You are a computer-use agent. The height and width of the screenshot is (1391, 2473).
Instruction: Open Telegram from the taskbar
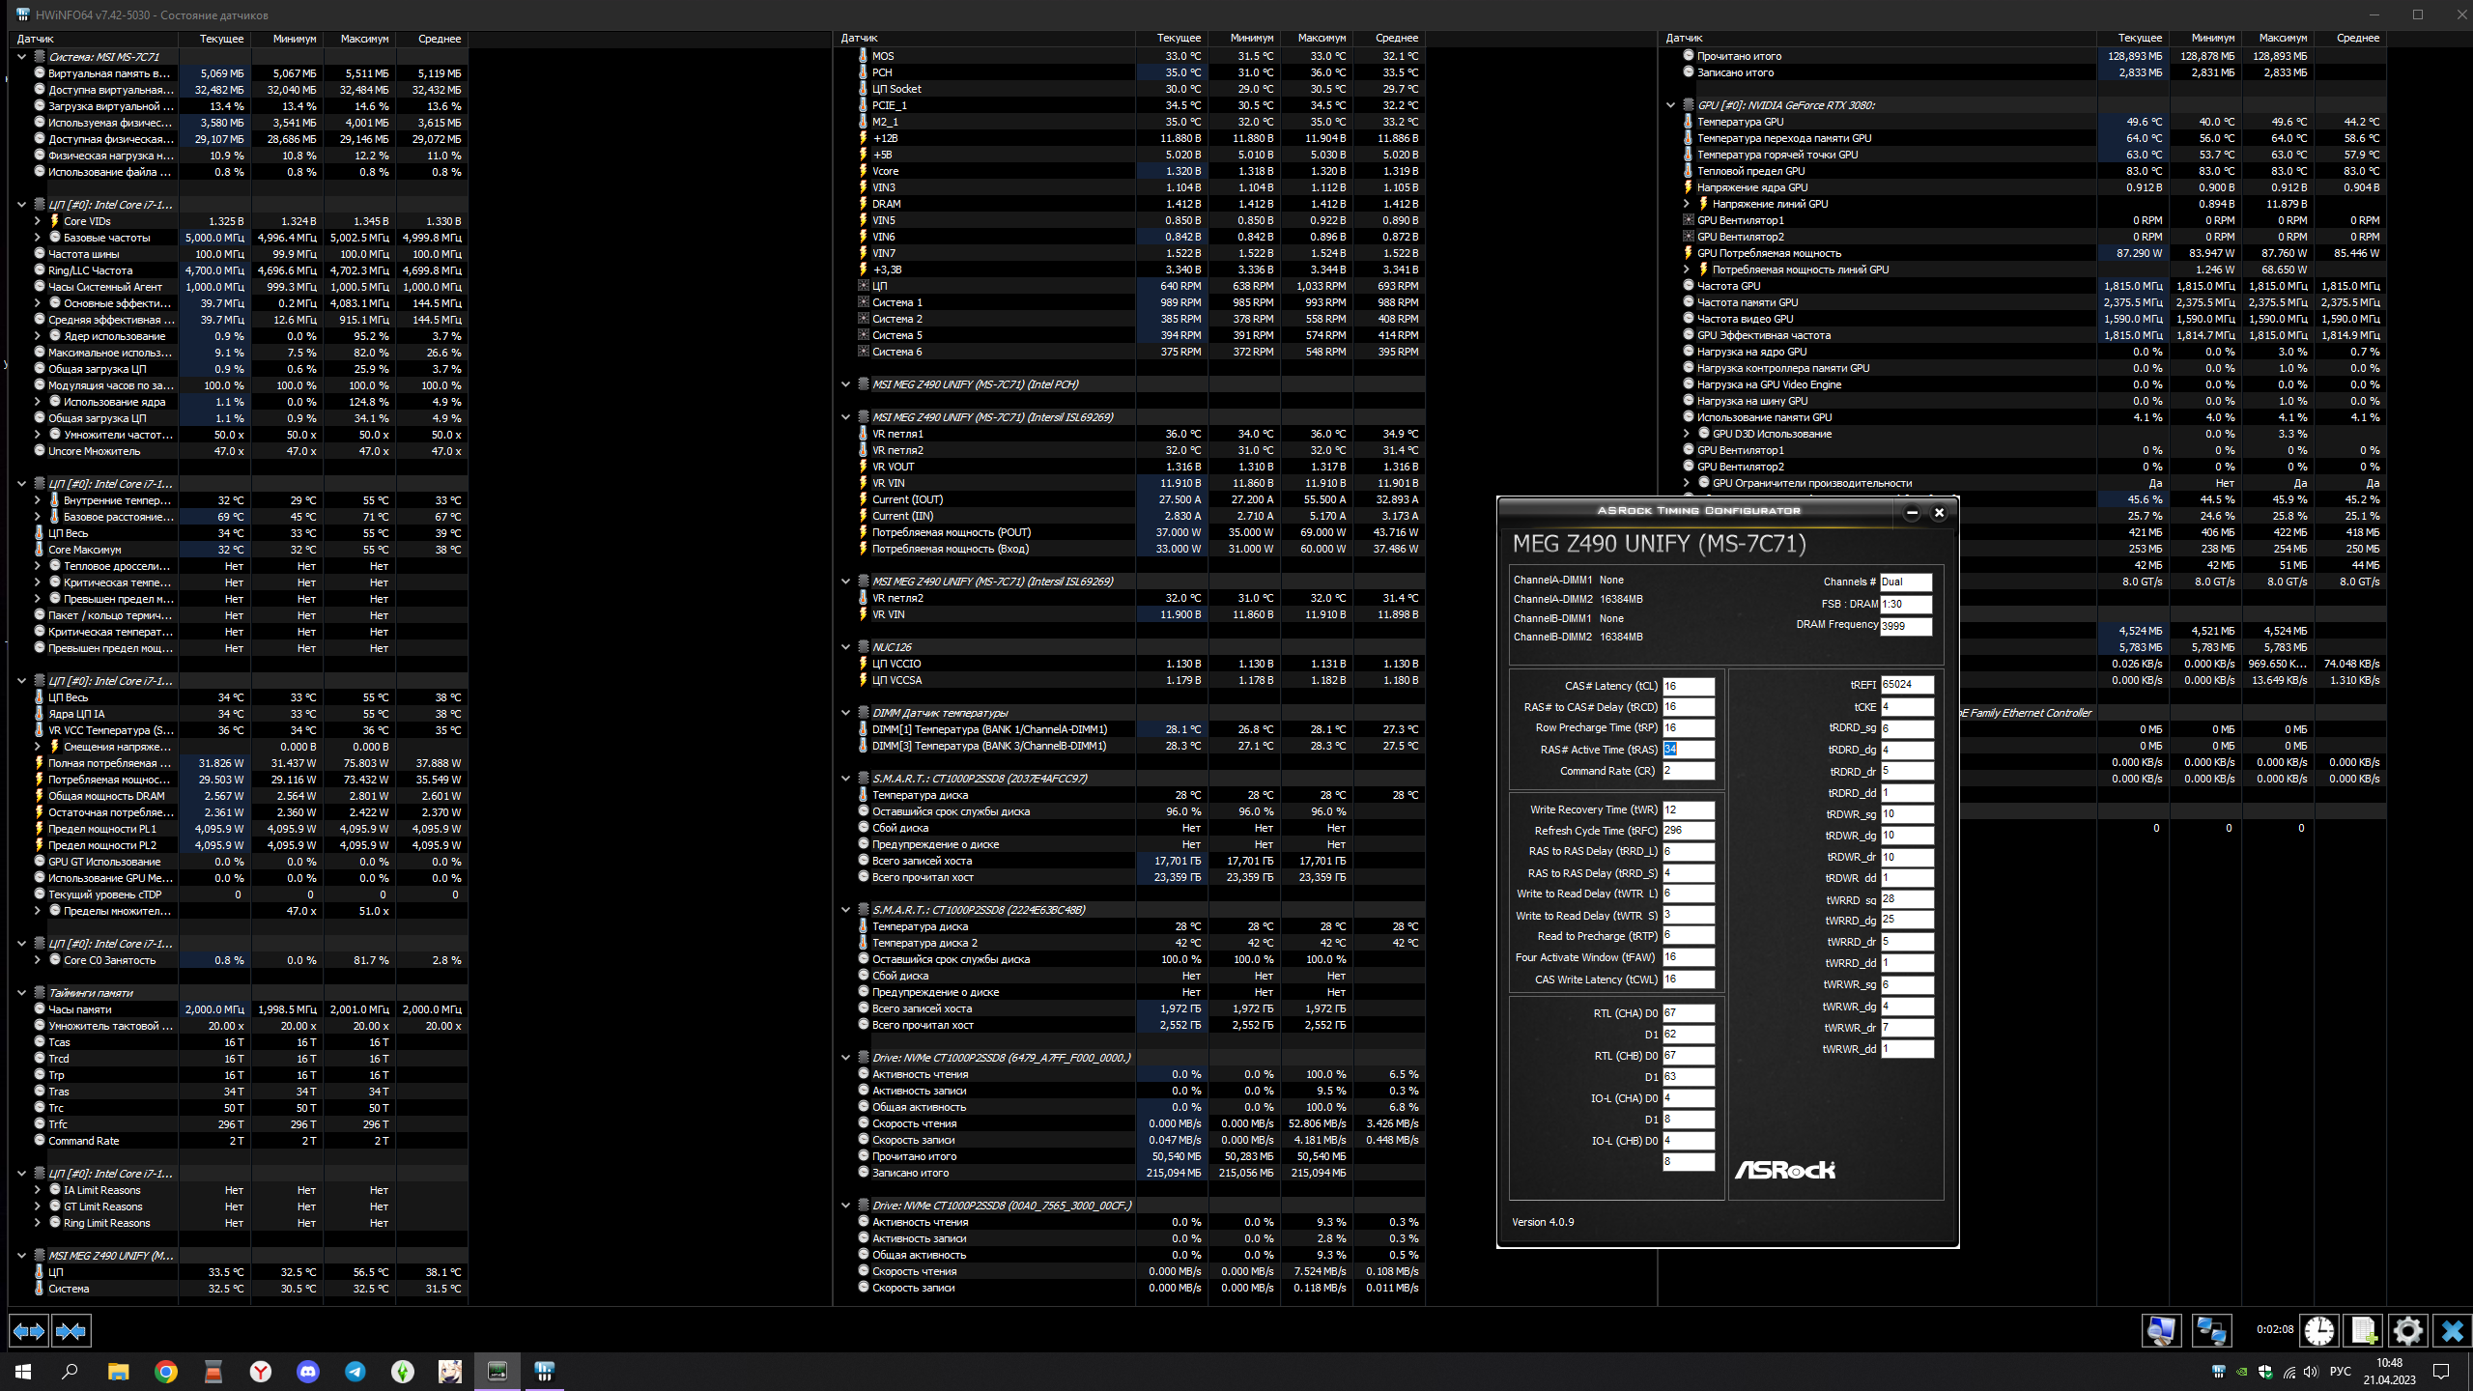(355, 1371)
